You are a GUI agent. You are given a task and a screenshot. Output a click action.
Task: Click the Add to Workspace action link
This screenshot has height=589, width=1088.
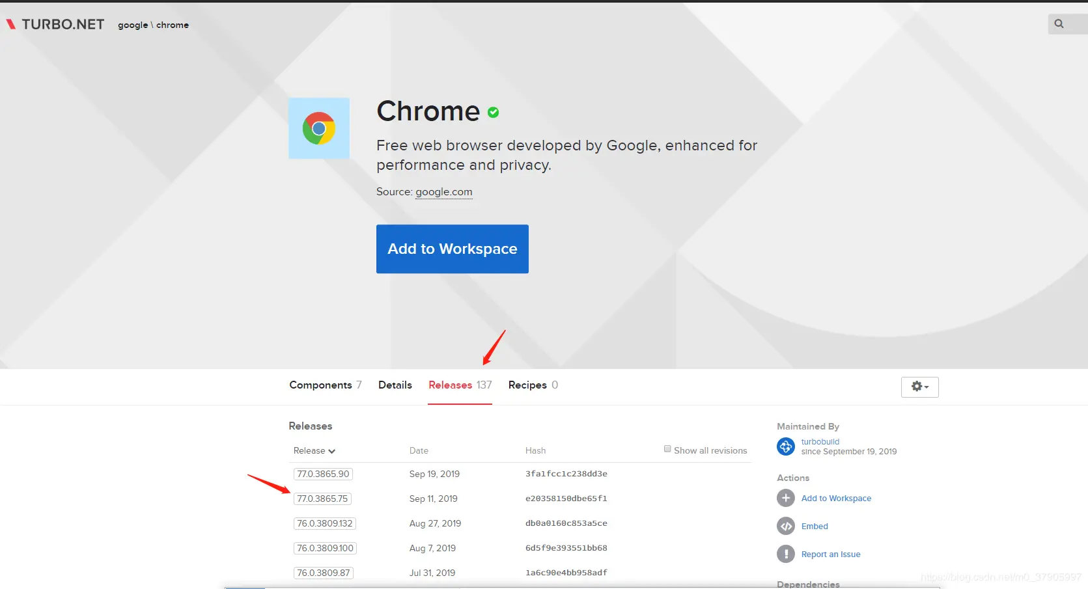pos(836,499)
